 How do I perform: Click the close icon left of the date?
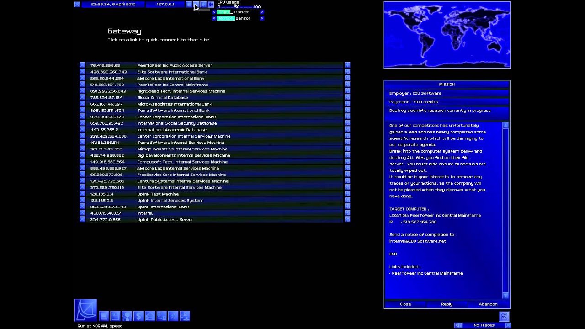[77, 4]
